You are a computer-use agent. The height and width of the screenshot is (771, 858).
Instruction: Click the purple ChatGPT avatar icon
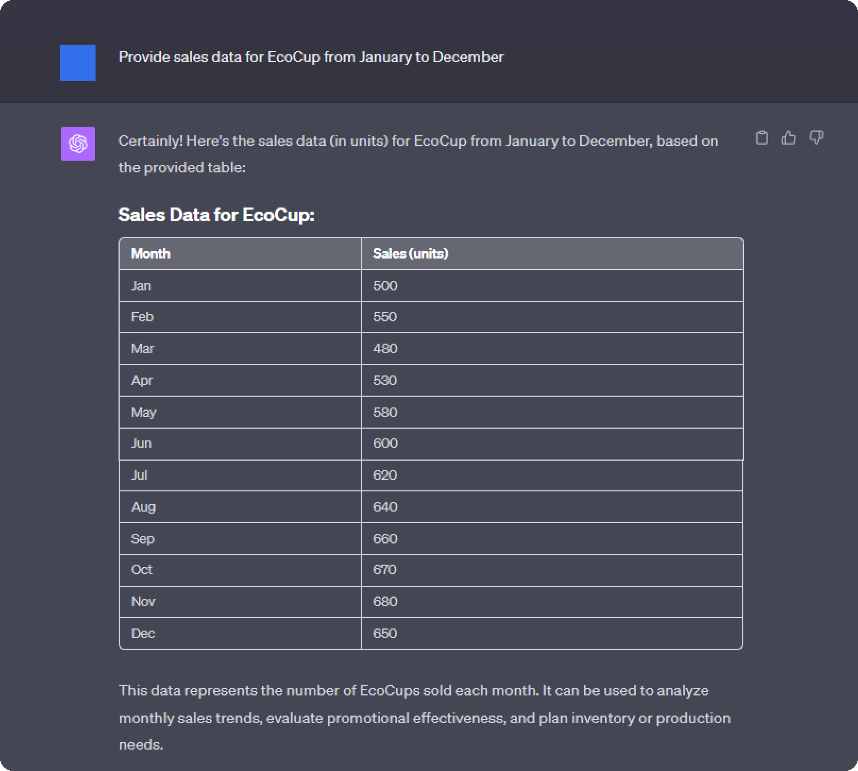pyautogui.click(x=78, y=143)
